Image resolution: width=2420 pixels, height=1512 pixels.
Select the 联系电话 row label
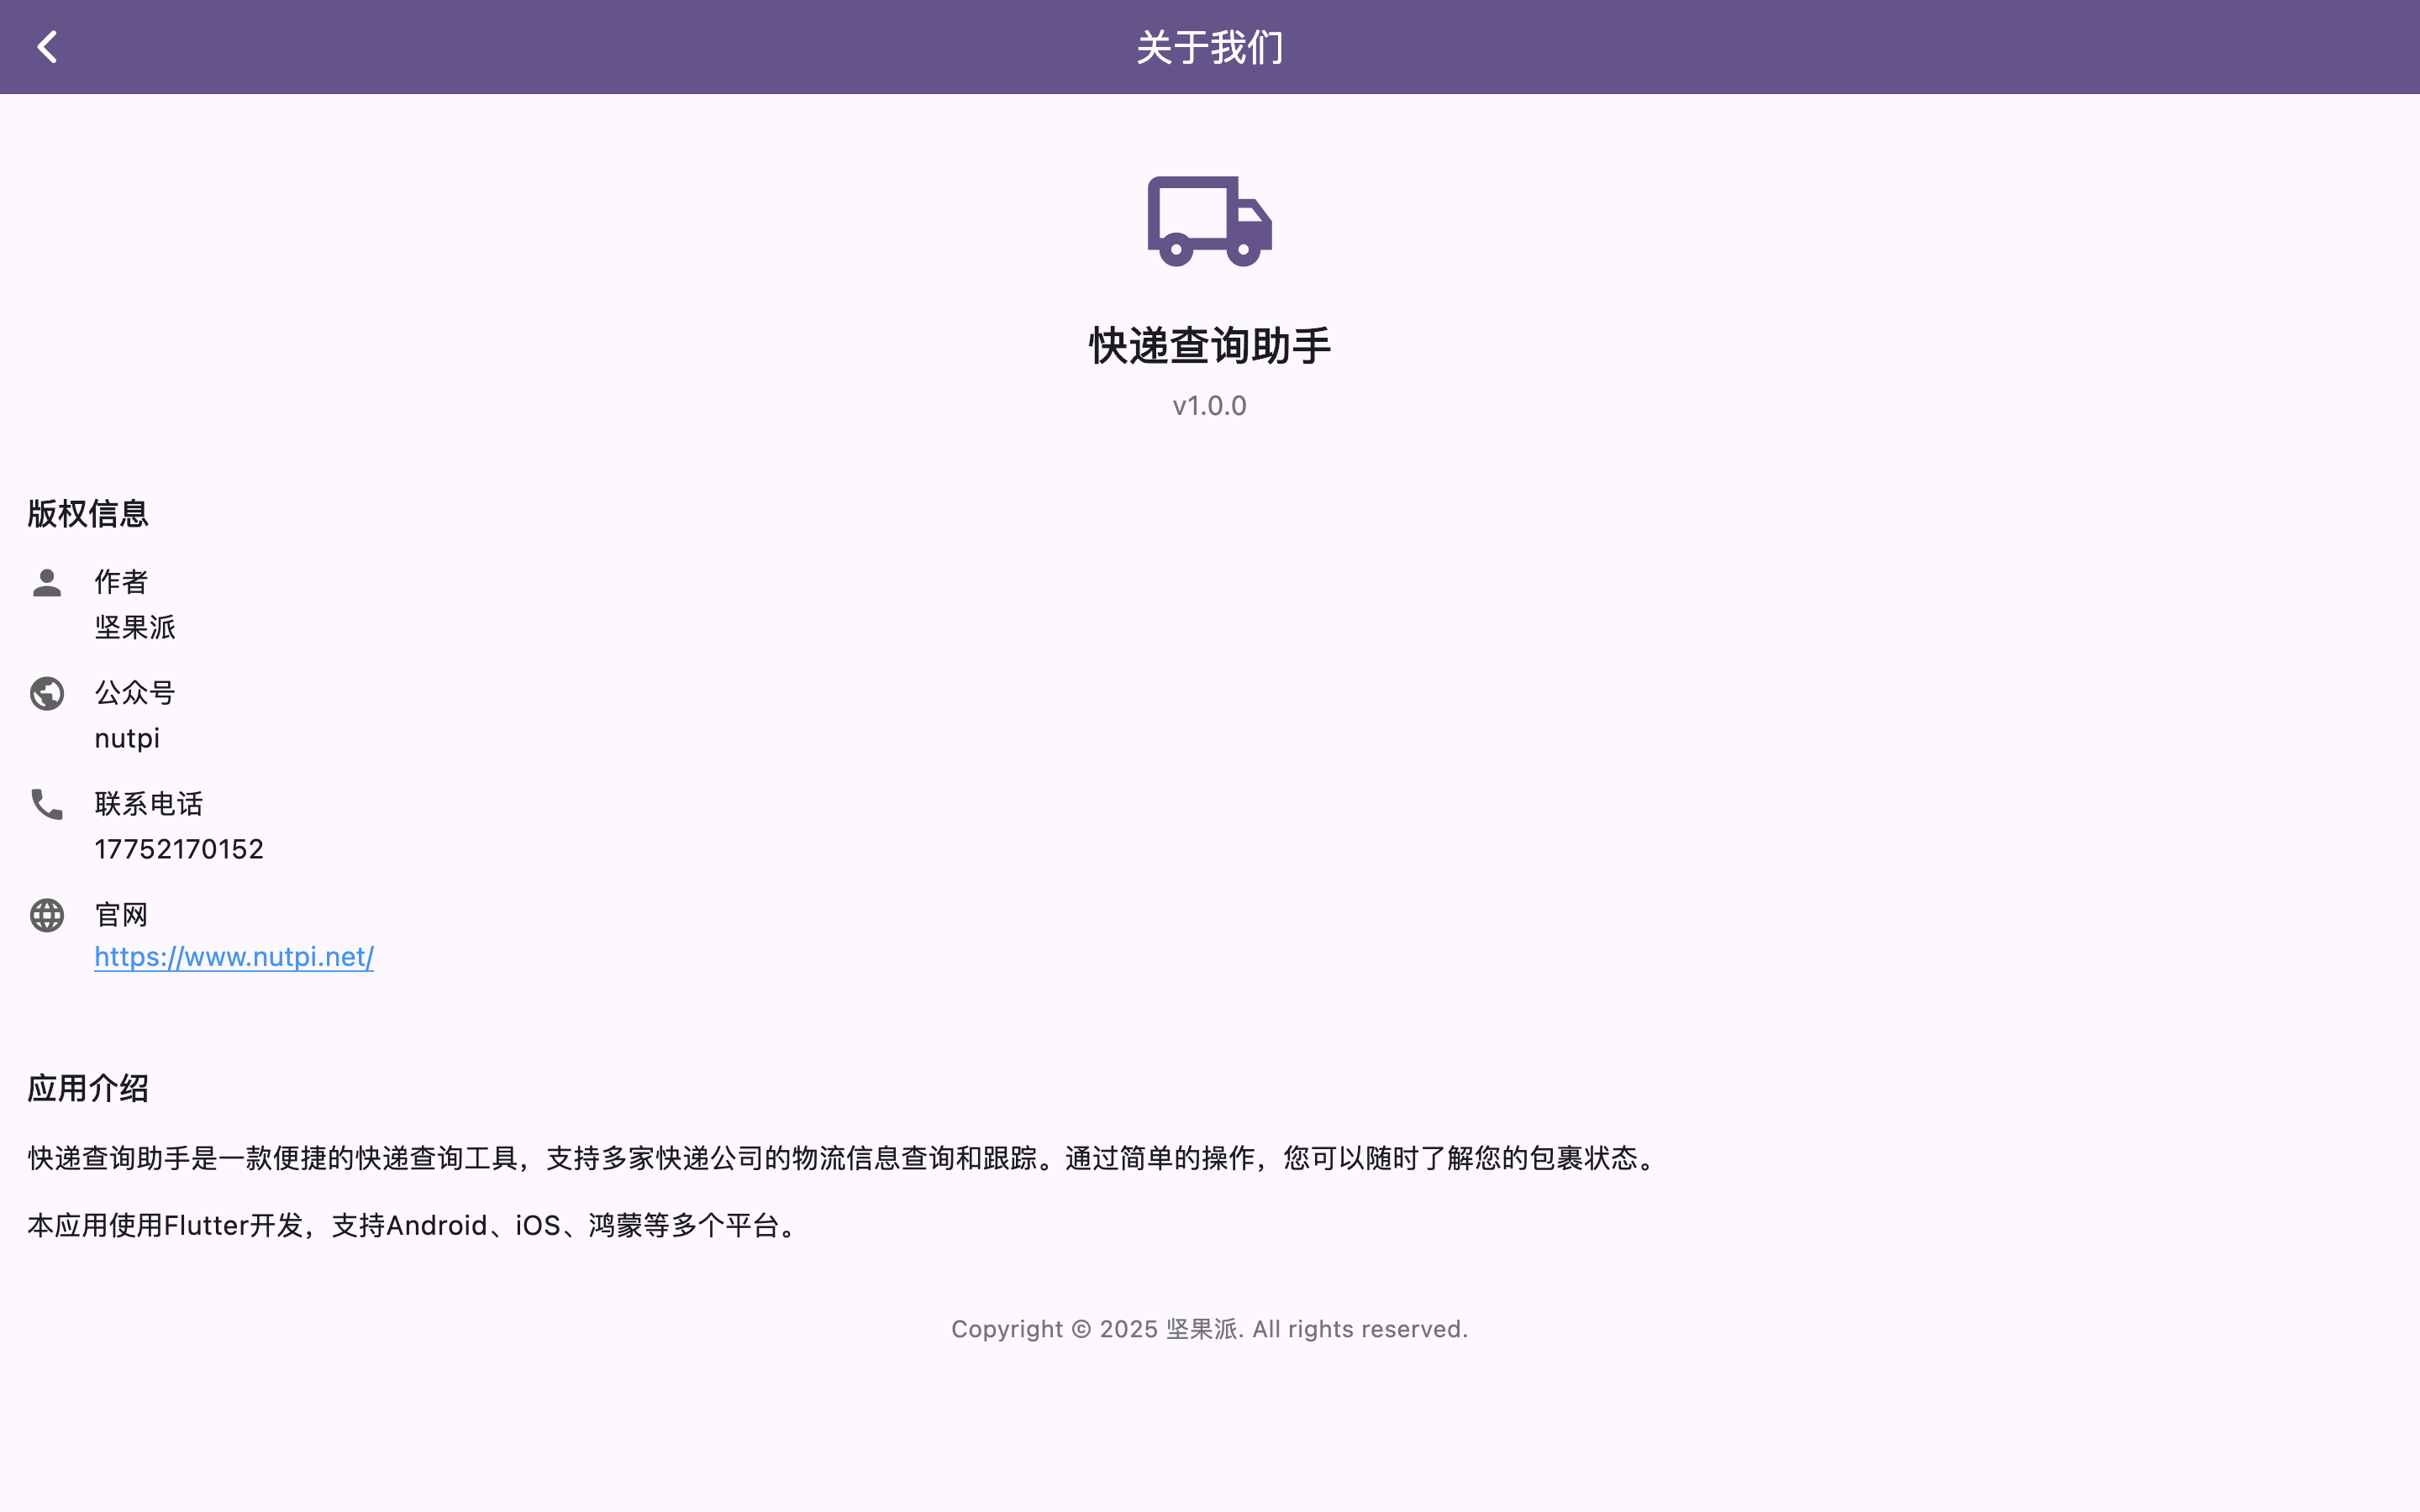(x=149, y=804)
